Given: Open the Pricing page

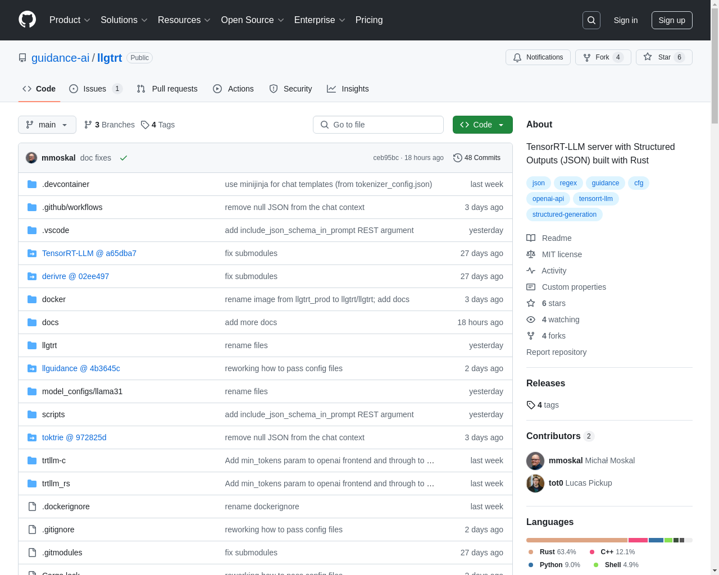Looking at the screenshot, I should point(369,20).
